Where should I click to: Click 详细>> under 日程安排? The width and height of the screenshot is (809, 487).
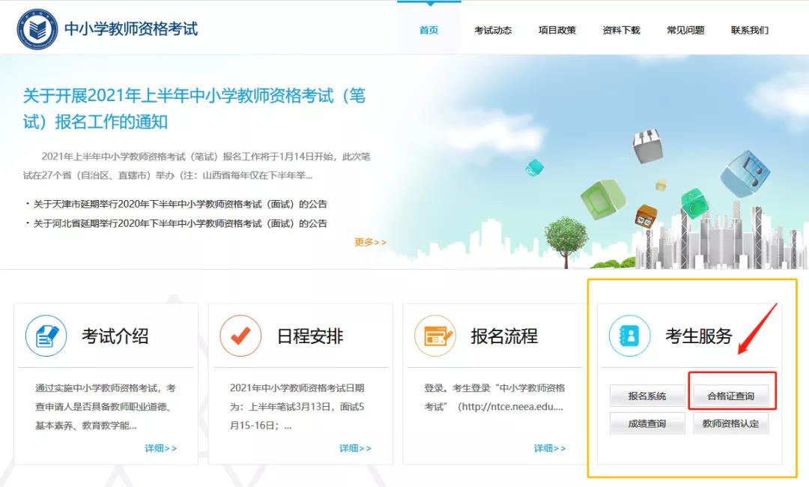(x=355, y=448)
